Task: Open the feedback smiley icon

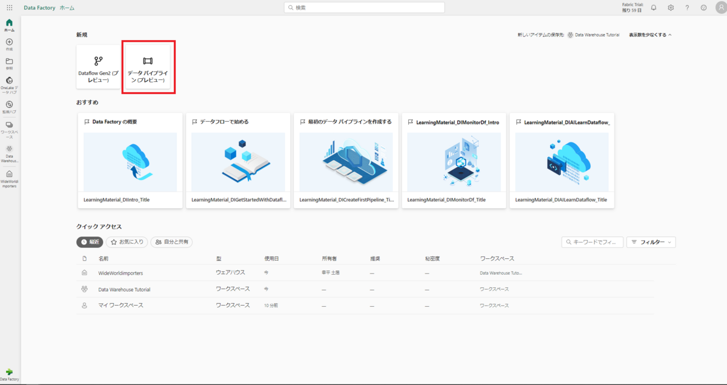Action: coord(703,8)
